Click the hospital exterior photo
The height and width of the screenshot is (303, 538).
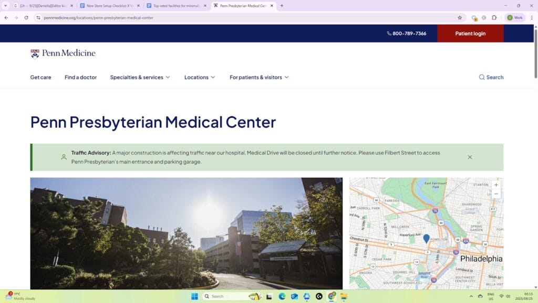[x=187, y=233]
